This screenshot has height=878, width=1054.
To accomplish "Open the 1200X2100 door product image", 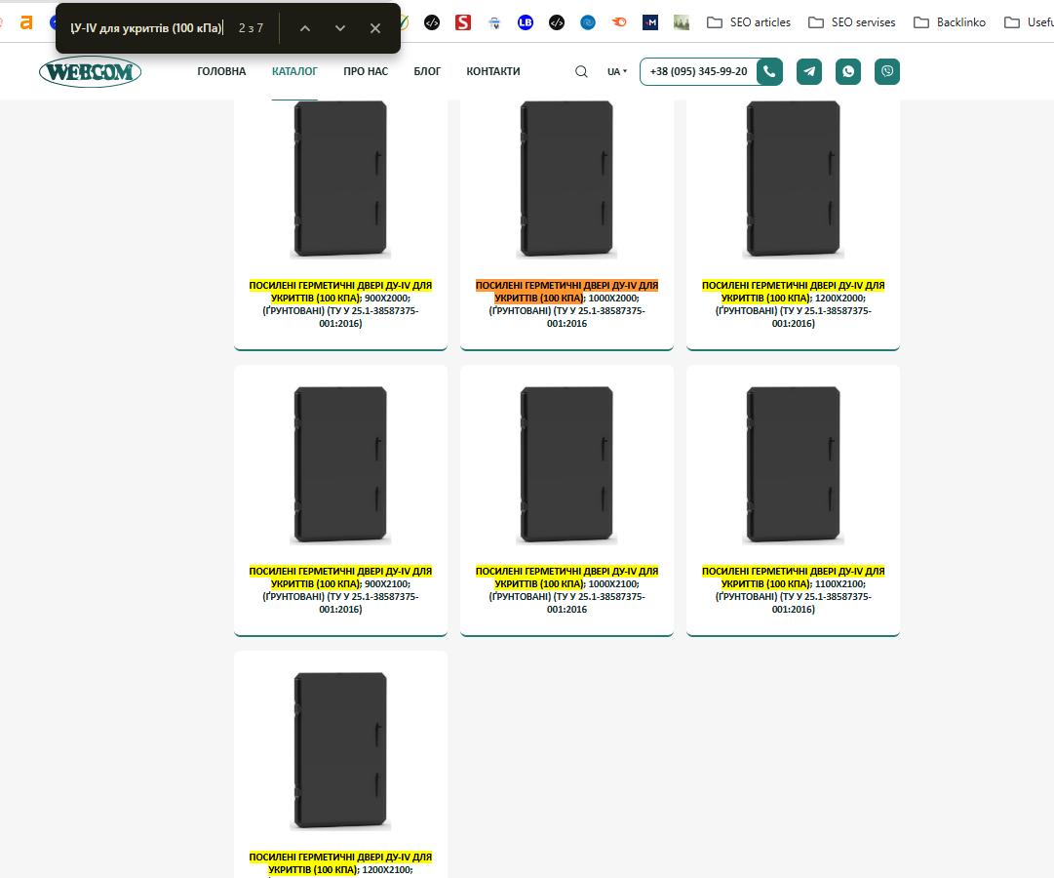I will [x=341, y=751].
